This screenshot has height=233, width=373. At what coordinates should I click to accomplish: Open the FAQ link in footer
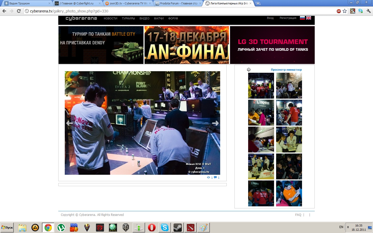coord(298,215)
